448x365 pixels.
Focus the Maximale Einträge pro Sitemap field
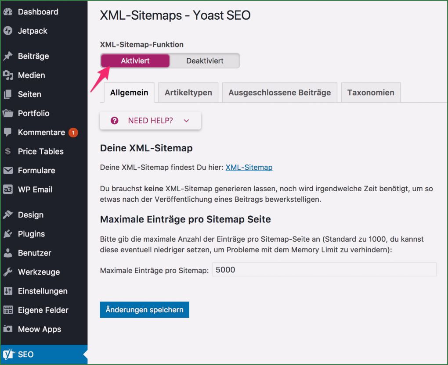324,270
